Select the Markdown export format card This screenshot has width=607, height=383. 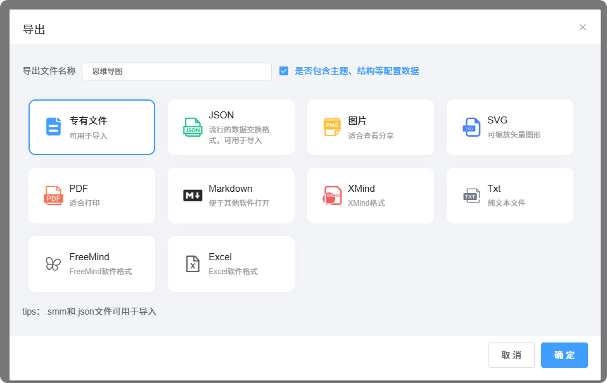(231, 195)
